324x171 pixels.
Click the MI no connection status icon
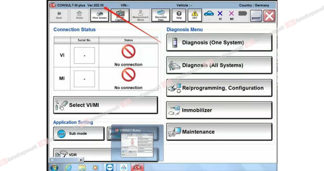128,75
